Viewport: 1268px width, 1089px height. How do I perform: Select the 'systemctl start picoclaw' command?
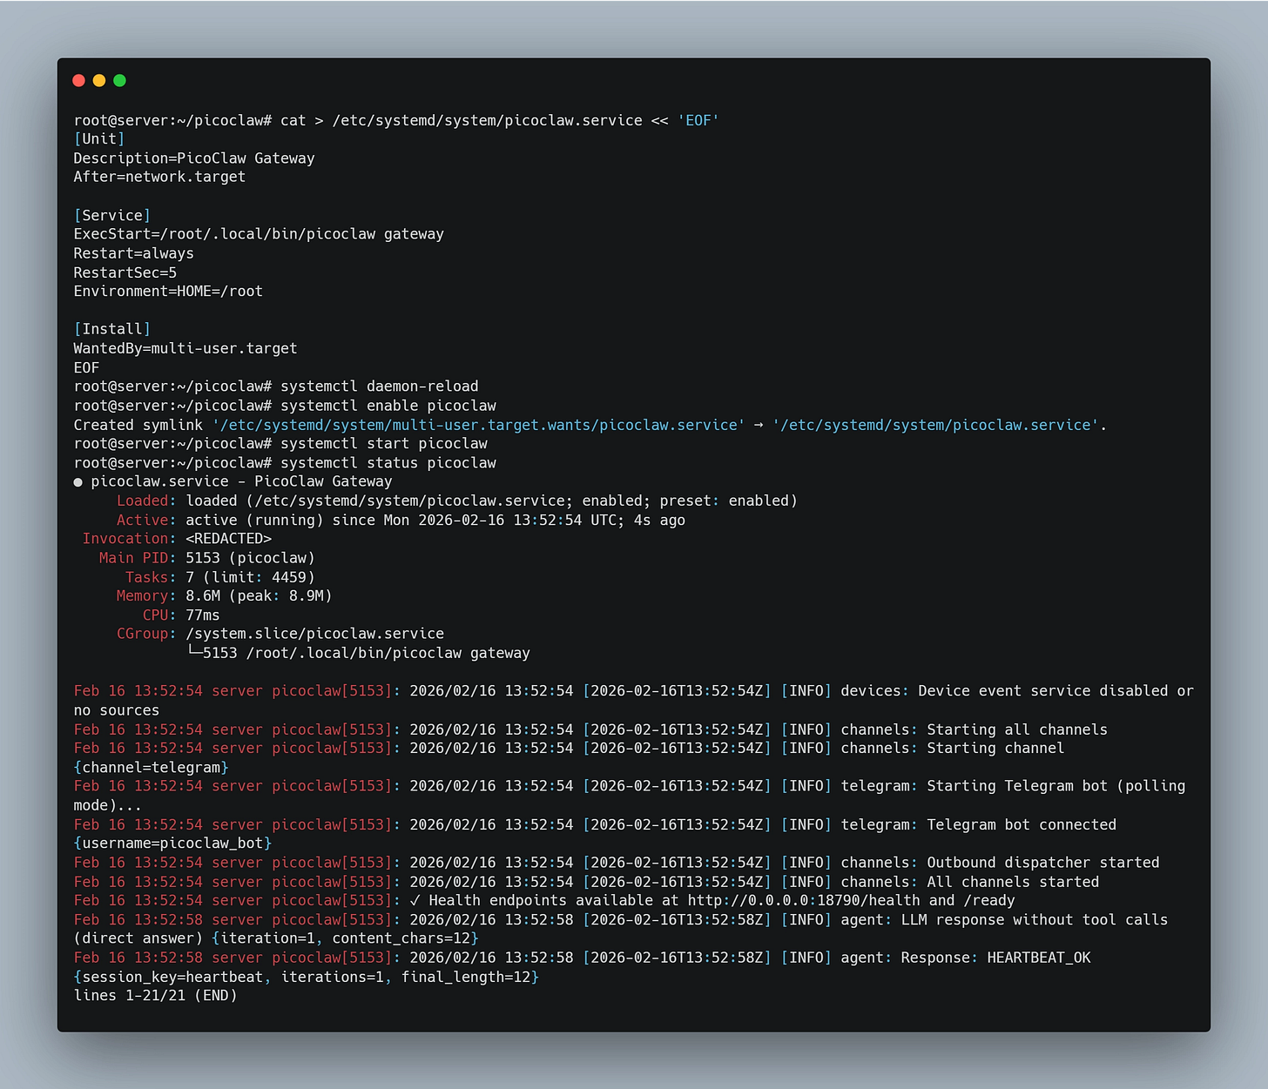(x=384, y=444)
